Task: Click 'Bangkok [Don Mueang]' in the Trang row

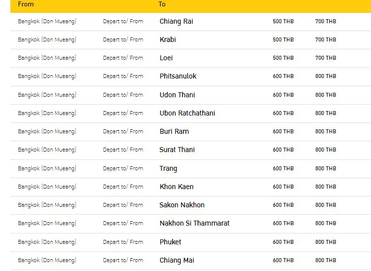Action: point(47,168)
